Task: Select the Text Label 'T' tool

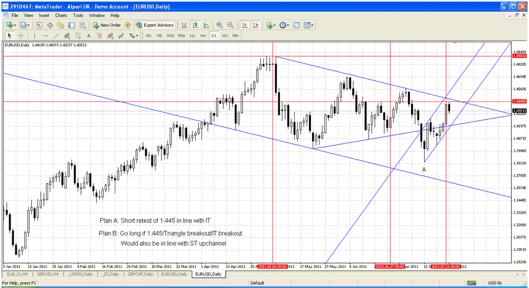Action: tap(99, 35)
